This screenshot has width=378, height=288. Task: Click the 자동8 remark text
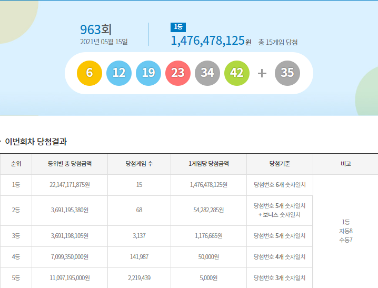pyautogui.click(x=346, y=231)
